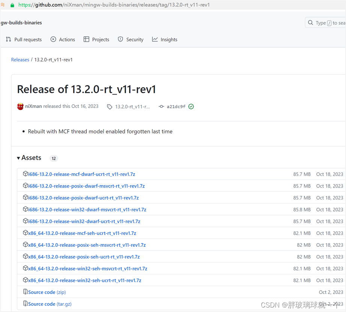
Task: Download x86_64-13.2.0-release-posix-seh-msvcrt-rt_v11-rev1.7z
Action: 87,245
